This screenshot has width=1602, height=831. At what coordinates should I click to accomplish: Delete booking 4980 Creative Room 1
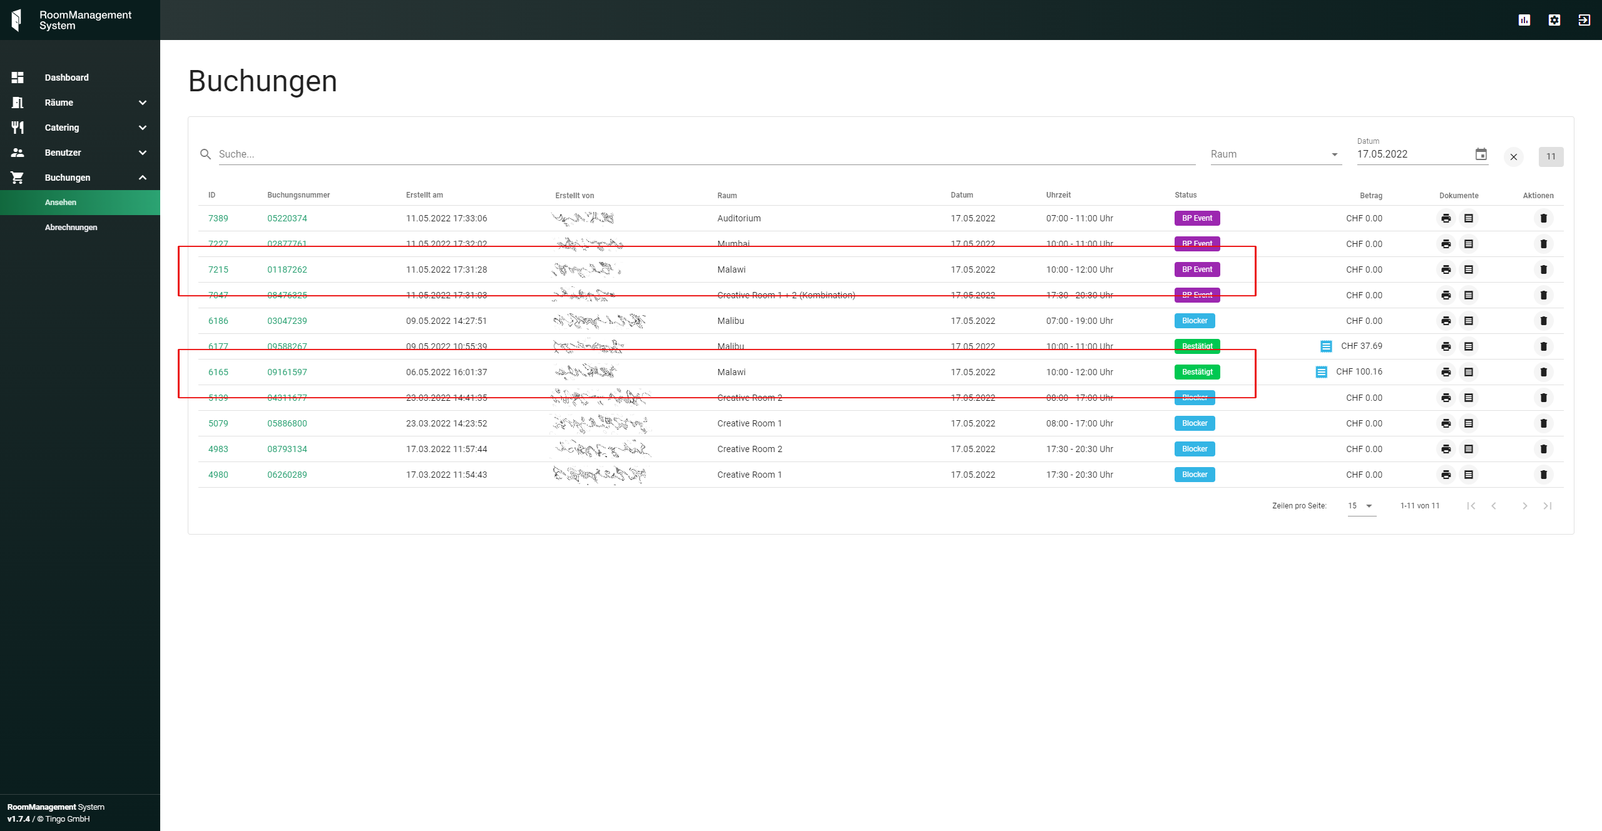point(1543,475)
